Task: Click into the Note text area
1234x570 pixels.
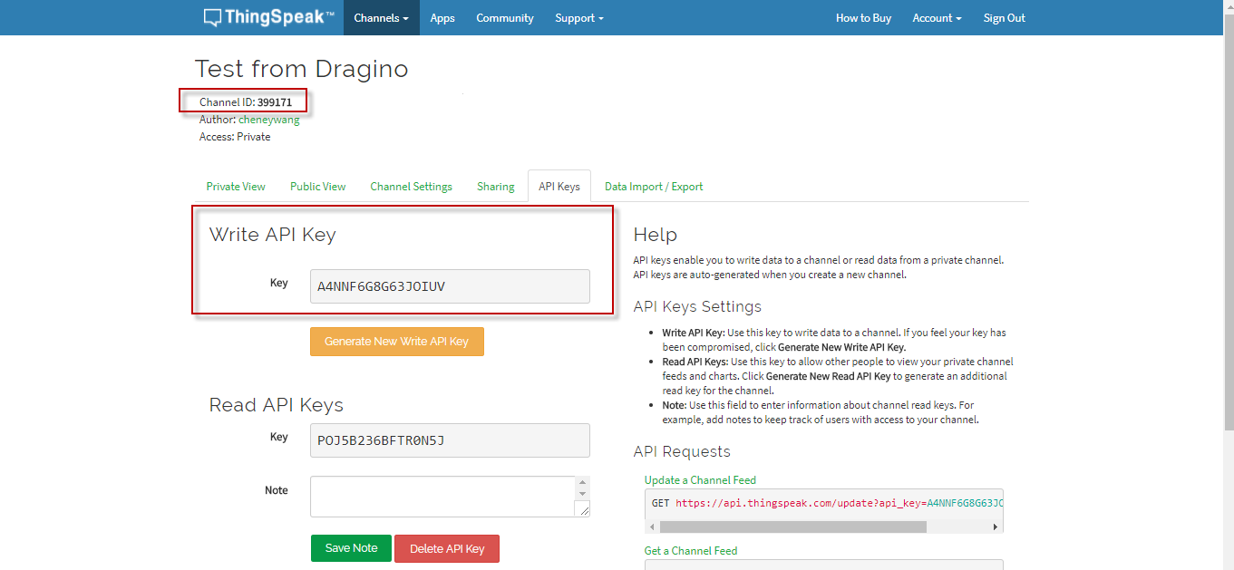Action: 442,497
